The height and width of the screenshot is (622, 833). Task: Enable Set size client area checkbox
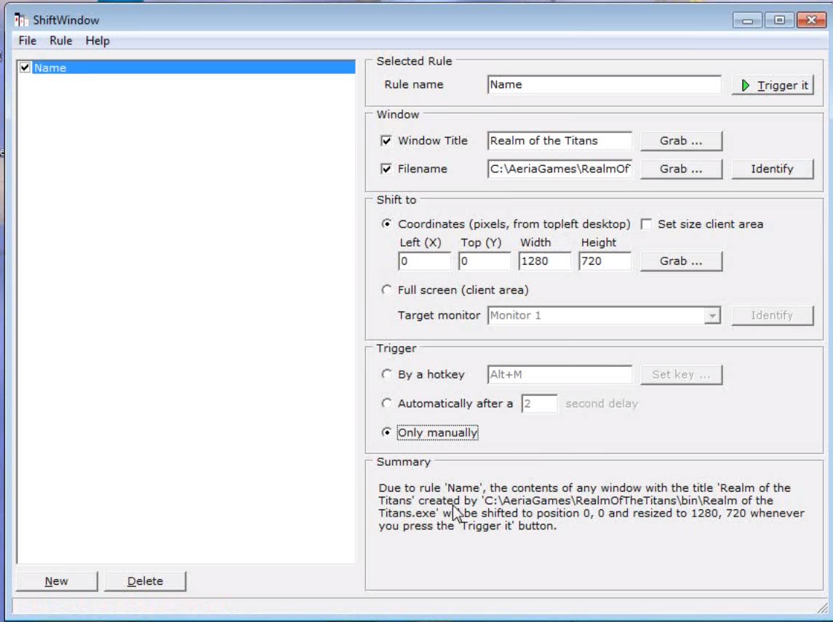point(646,224)
